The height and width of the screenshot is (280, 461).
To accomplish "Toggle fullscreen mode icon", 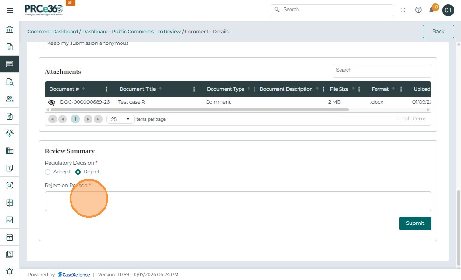I will tap(403, 10).
